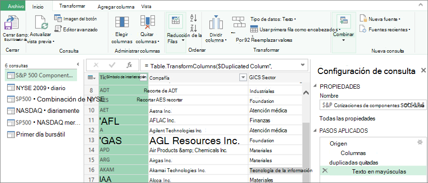The height and width of the screenshot is (183, 428).
Task: Select the S&P 500 Component query
Action: coord(41,75)
